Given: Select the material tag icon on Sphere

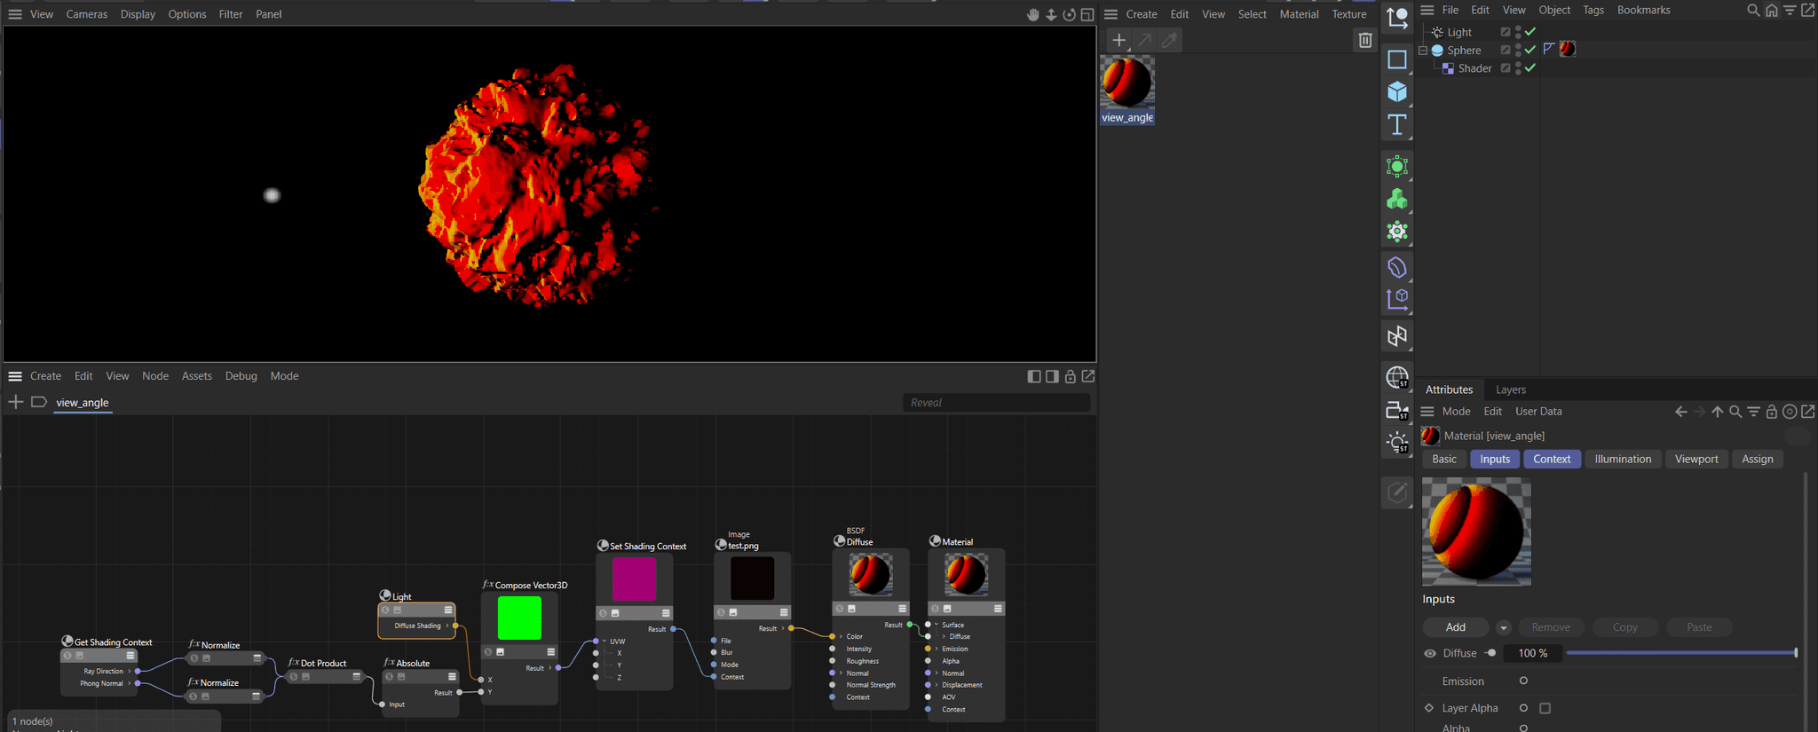Looking at the screenshot, I should 1568,50.
